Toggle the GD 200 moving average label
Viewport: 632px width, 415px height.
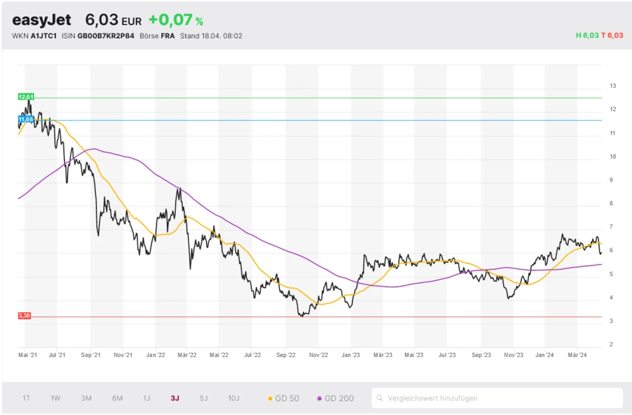coord(339,399)
